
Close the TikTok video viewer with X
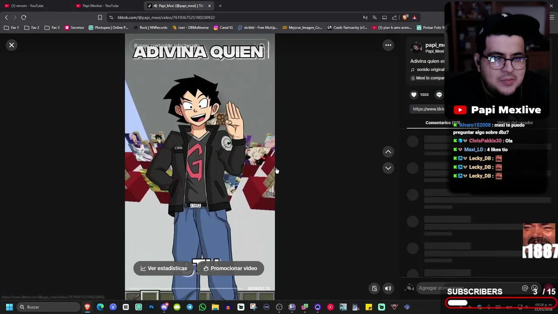pyautogui.click(x=12, y=45)
